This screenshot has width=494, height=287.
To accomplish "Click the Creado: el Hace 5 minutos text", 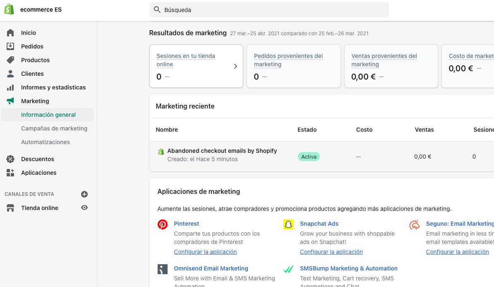I will [x=203, y=159].
